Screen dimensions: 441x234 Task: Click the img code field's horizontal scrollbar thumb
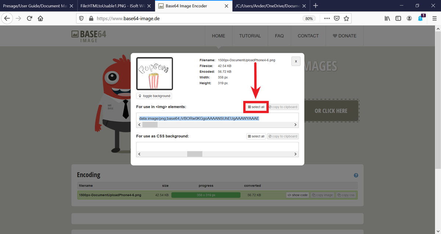(x=150, y=125)
